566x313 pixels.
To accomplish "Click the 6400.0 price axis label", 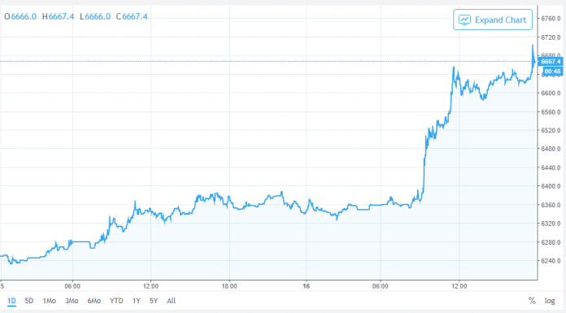I will 551,186.
